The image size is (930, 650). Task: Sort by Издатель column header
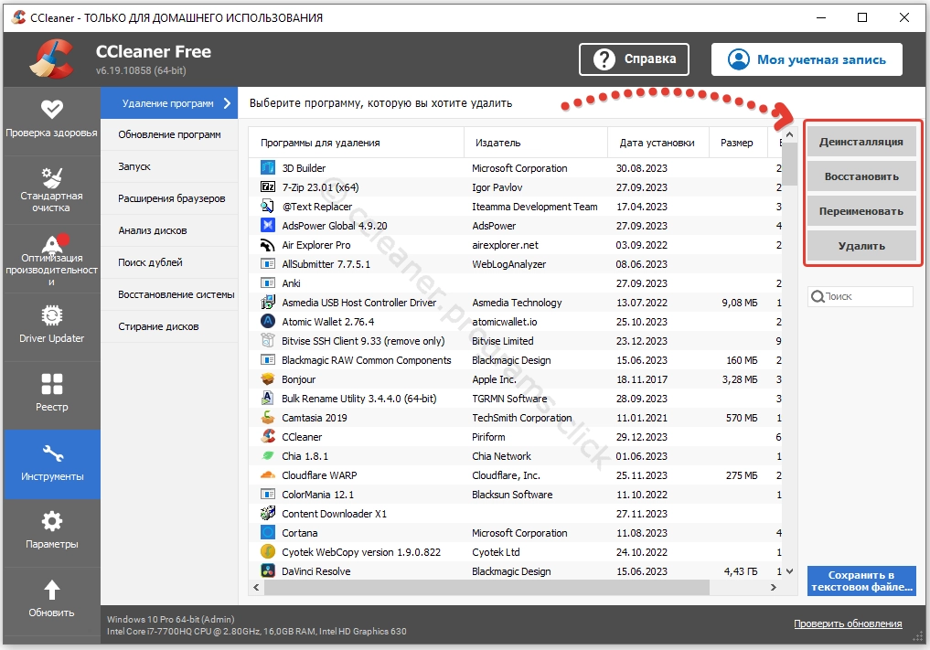(x=497, y=143)
